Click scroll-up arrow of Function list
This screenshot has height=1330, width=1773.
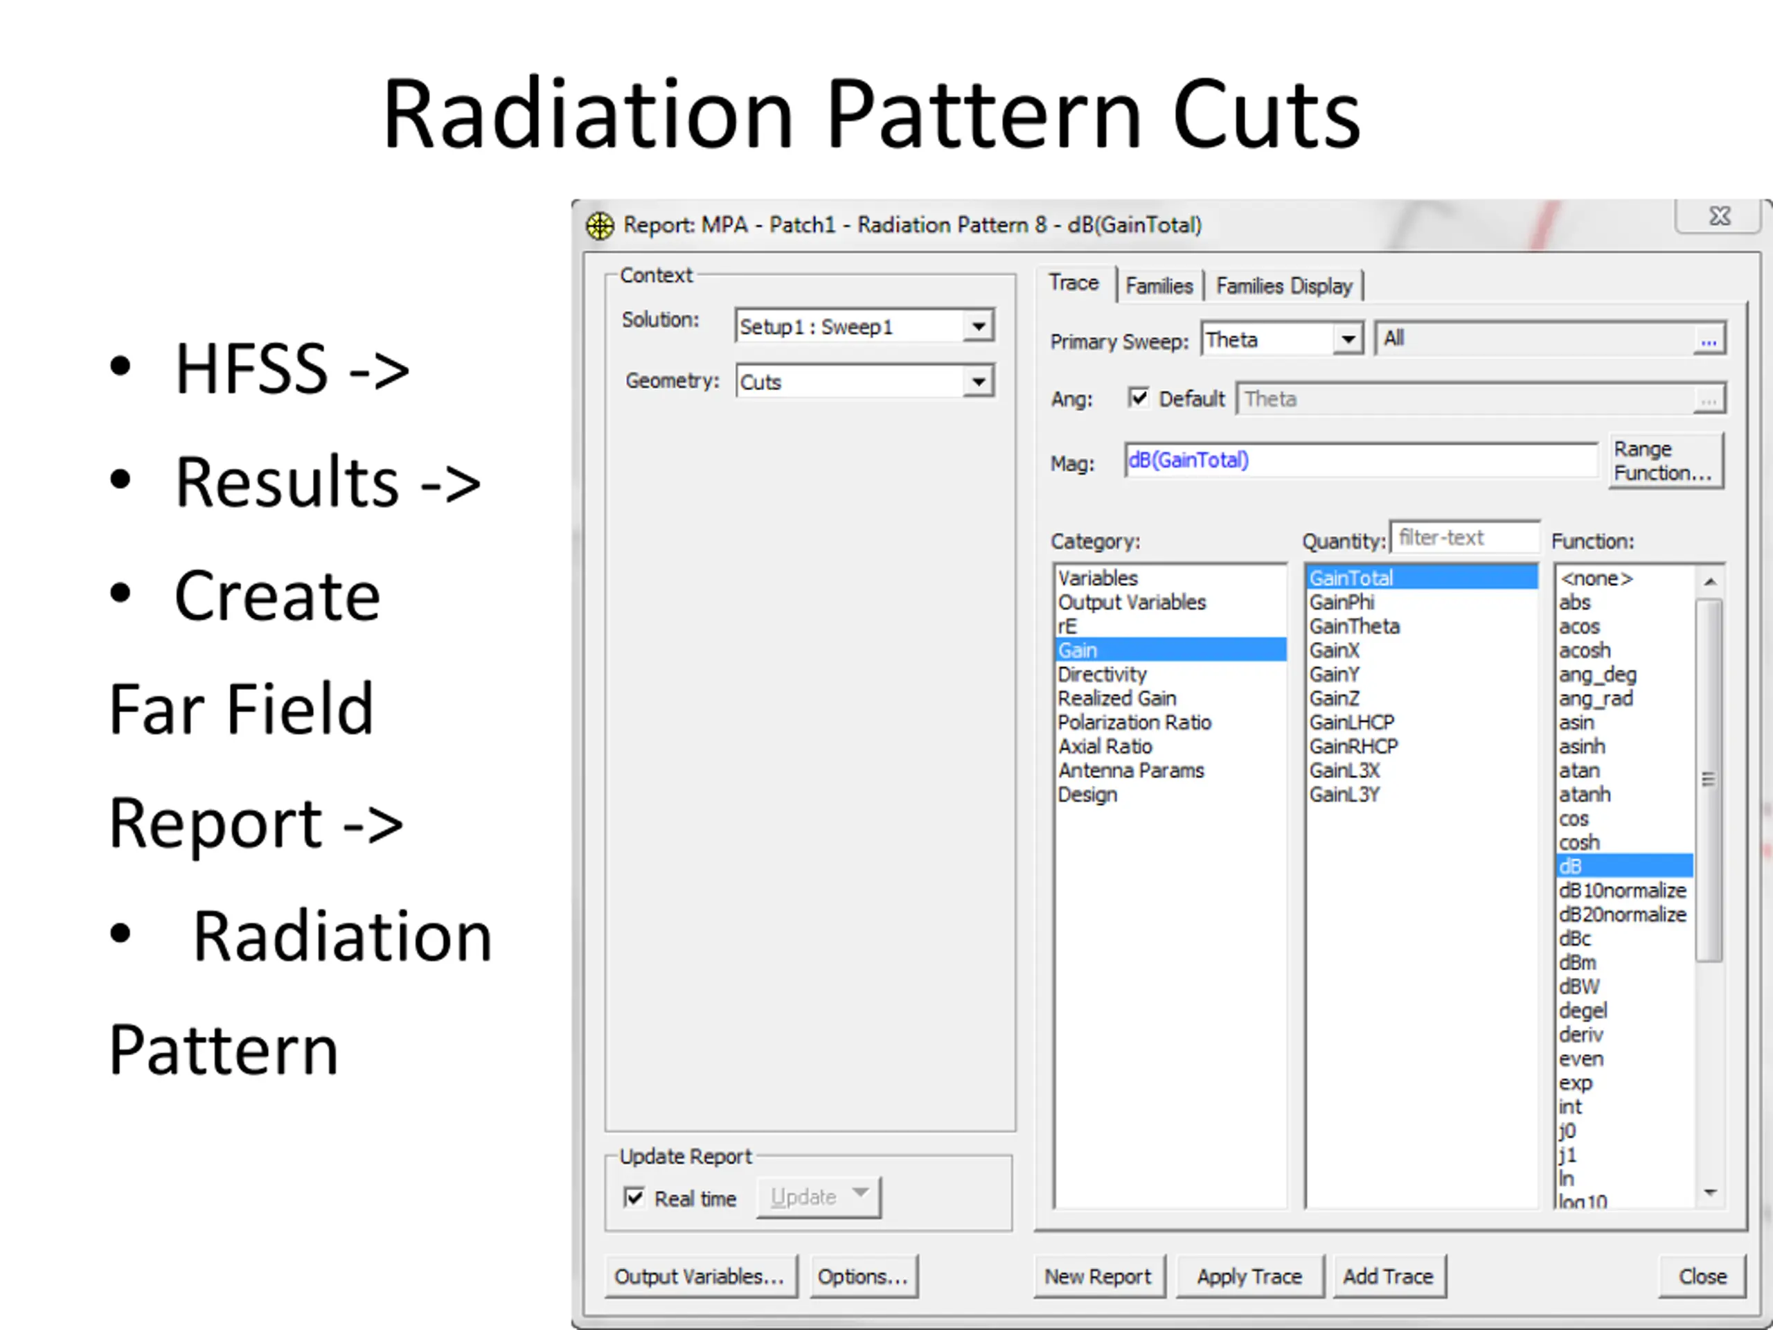(1710, 582)
